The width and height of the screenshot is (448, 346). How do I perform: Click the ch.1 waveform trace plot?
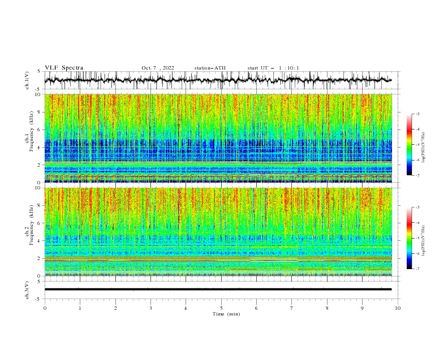pyautogui.click(x=218, y=80)
